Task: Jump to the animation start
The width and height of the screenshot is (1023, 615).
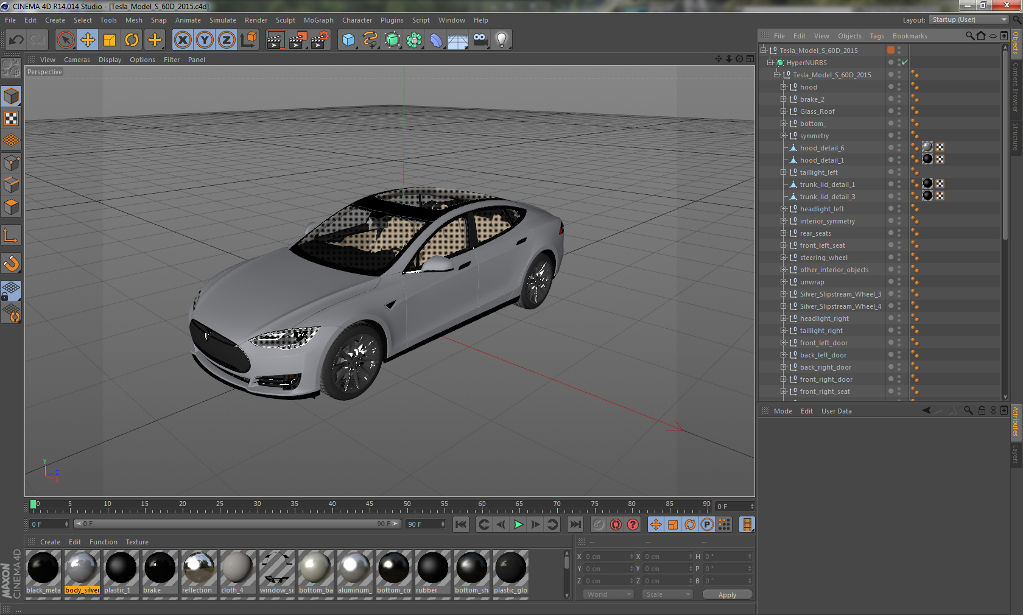Action: (x=461, y=524)
